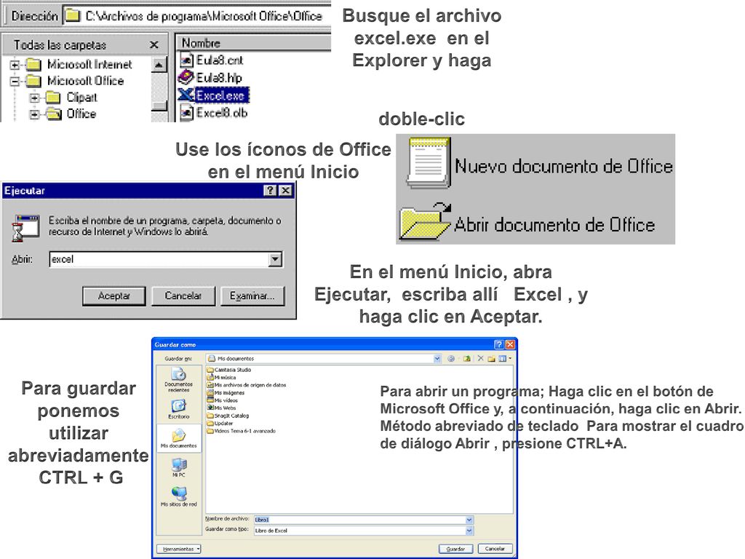This screenshot has width=745, height=559.
Task: Select the 'Updater' folder
Action: tap(220, 423)
